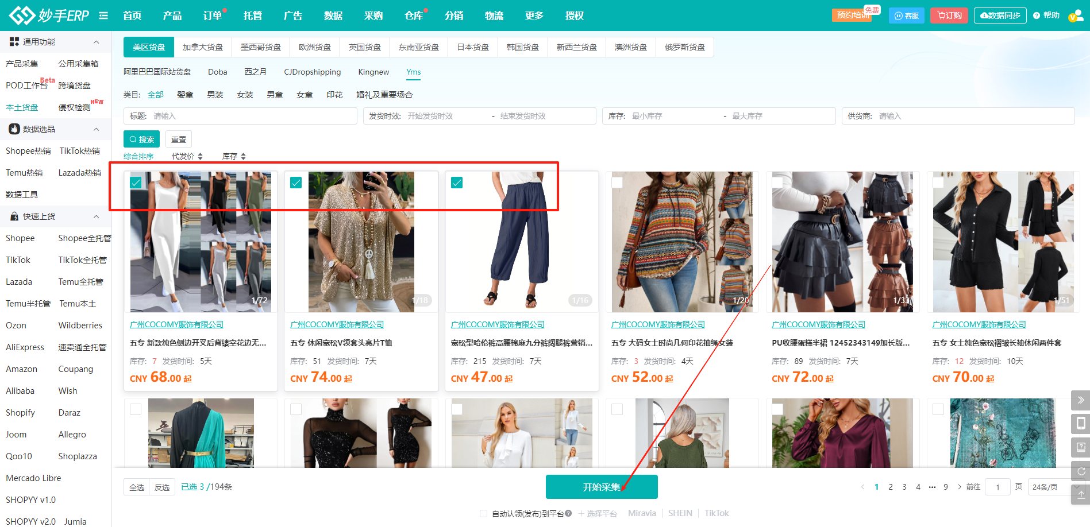Click the 重置 reset button
1090x527 pixels.
[179, 139]
